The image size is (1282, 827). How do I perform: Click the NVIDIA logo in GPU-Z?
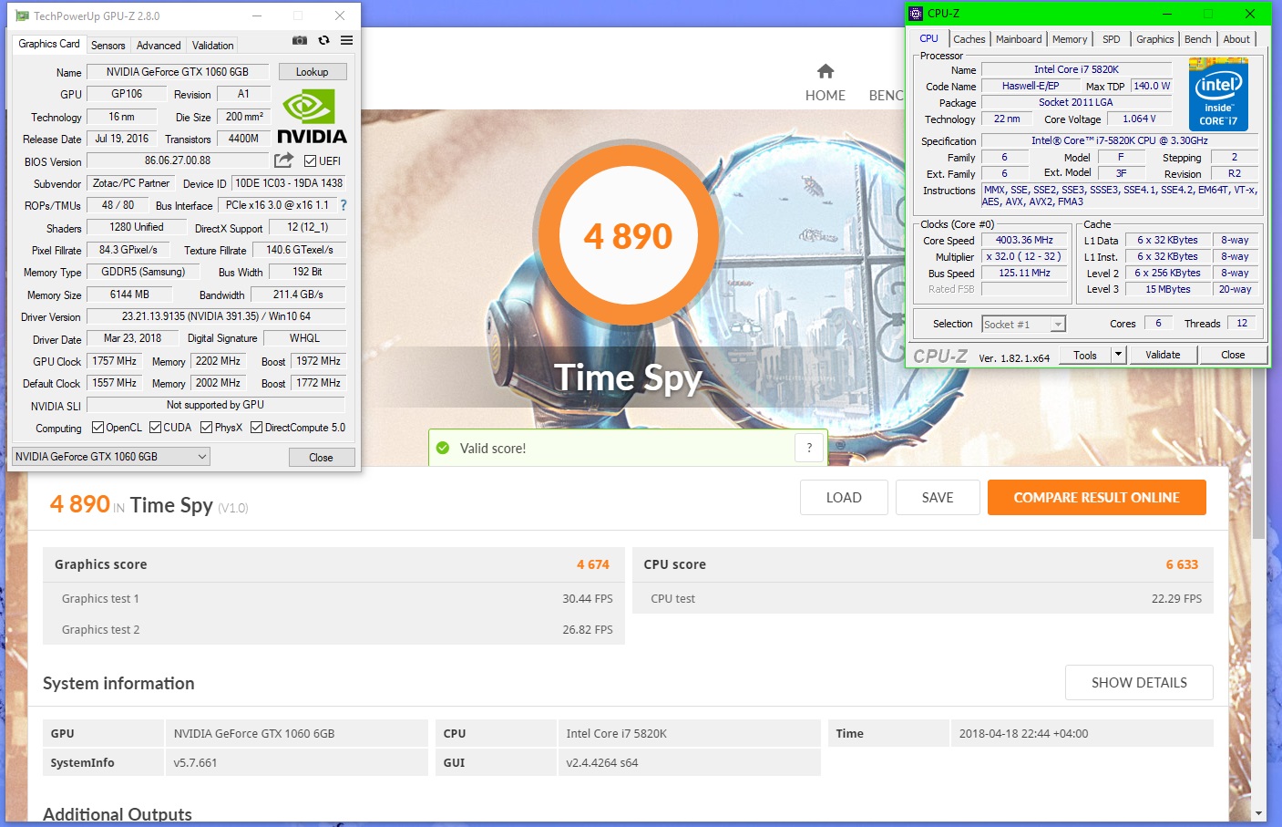312,117
